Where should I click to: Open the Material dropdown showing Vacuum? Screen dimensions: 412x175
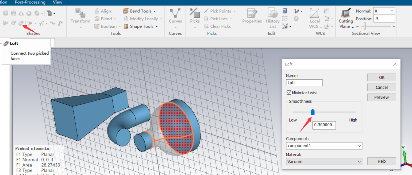click(x=324, y=161)
